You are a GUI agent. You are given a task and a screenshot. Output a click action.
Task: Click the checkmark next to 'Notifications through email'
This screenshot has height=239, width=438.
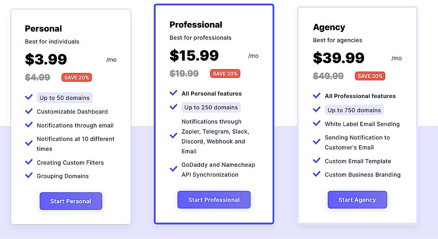[x=29, y=125]
